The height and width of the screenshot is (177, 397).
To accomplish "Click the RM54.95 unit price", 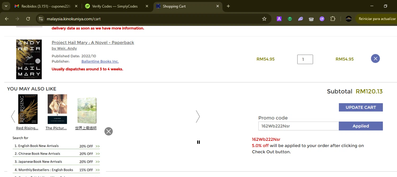I will point(265,59).
